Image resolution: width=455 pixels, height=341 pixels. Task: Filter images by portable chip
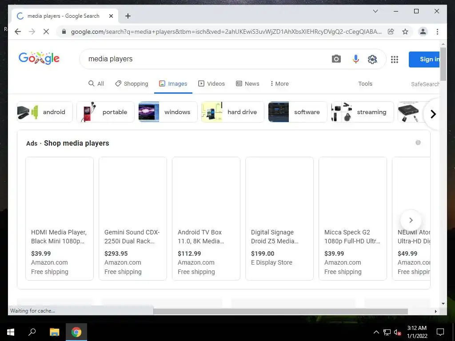(105, 112)
